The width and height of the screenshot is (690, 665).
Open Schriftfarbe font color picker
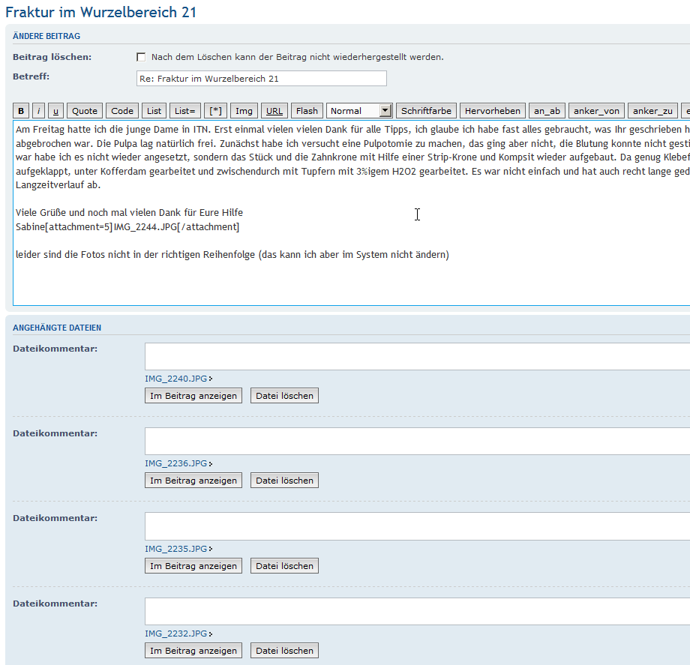pos(426,111)
